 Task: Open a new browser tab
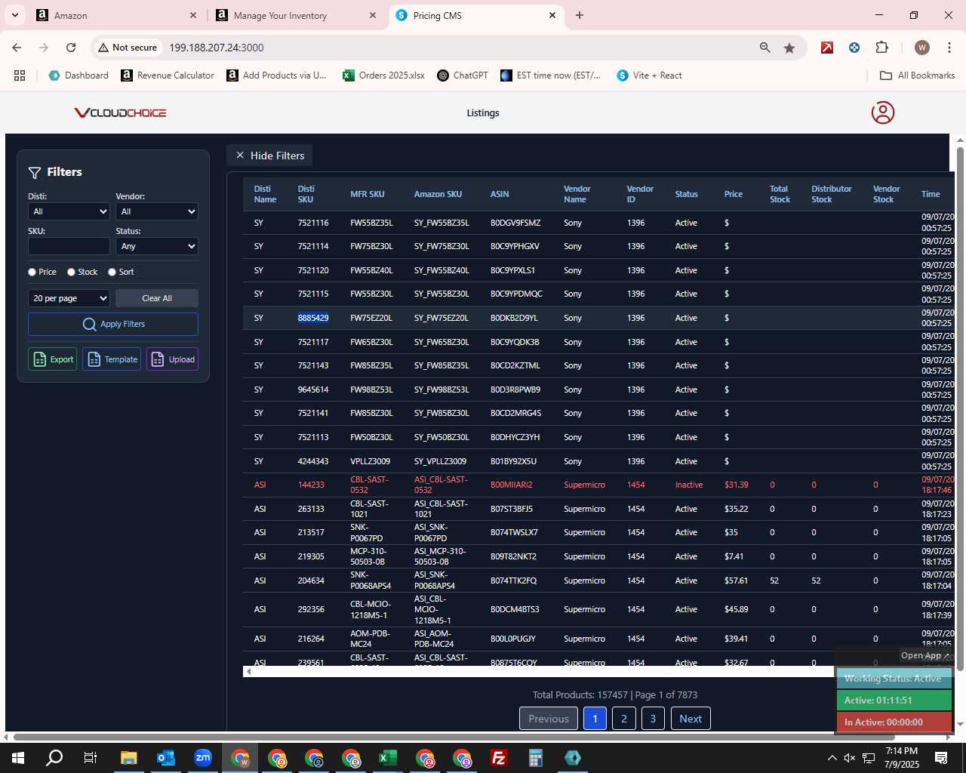[580, 15]
